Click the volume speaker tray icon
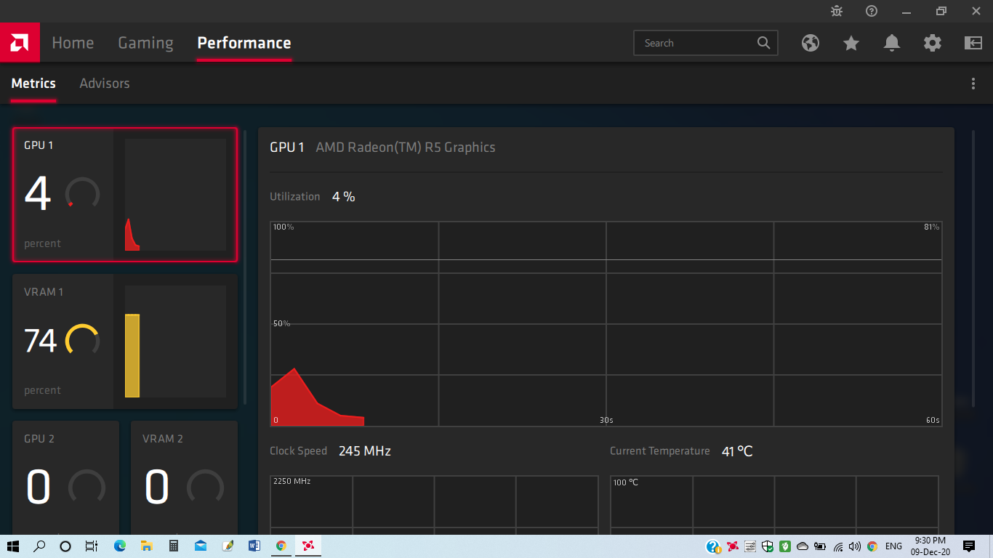The image size is (993, 558). [855, 546]
